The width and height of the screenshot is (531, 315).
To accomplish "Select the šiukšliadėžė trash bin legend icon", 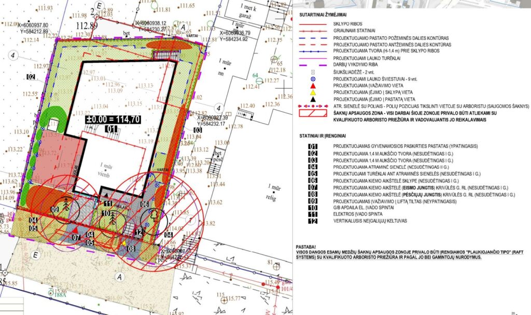I will tap(313, 72).
